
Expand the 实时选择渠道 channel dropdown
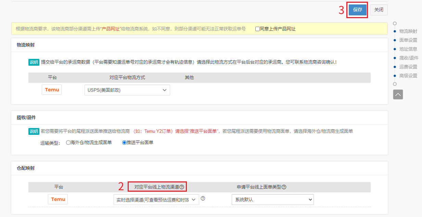[156, 200]
